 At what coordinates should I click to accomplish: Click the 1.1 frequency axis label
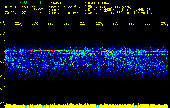pos(2,35)
